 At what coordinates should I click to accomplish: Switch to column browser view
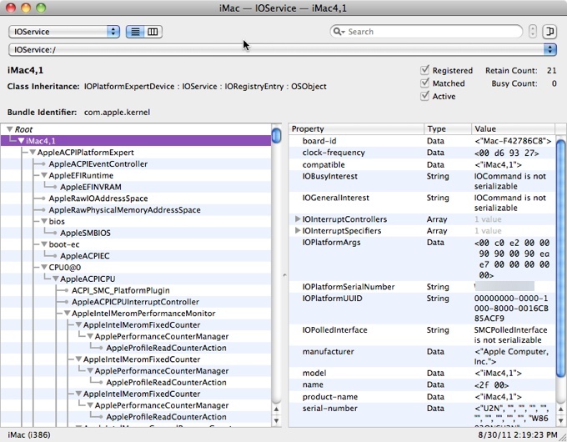point(153,32)
